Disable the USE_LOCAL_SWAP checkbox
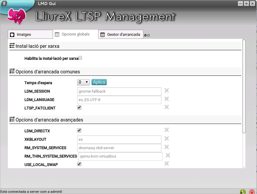The height and width of the screenshot is (194, 257). pos(80,164)
